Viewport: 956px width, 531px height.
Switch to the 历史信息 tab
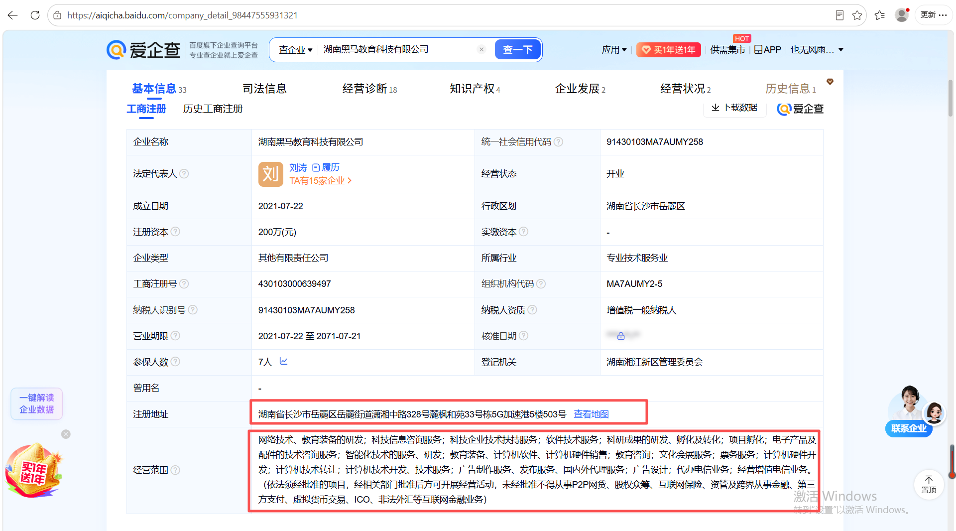(791, 89)
